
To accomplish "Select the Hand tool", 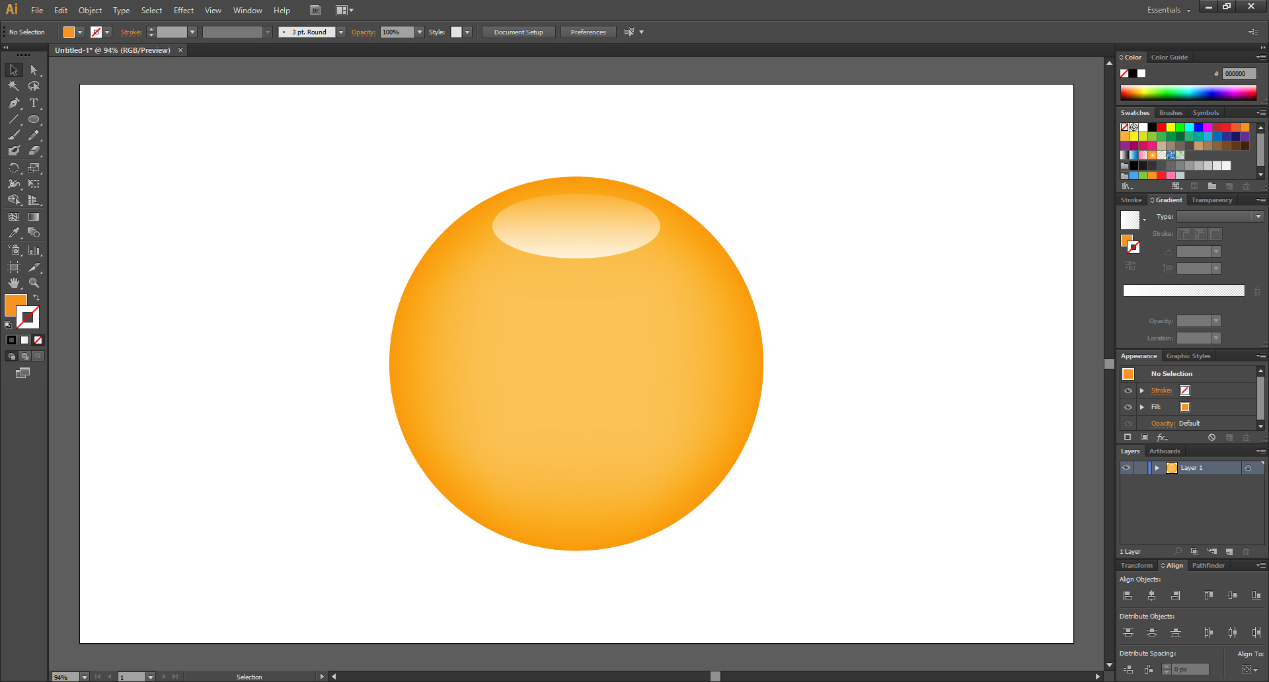I will pos(14,283).
